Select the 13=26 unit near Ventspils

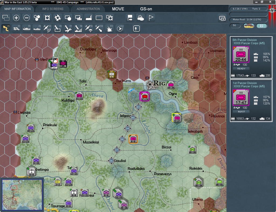point(63,64)
